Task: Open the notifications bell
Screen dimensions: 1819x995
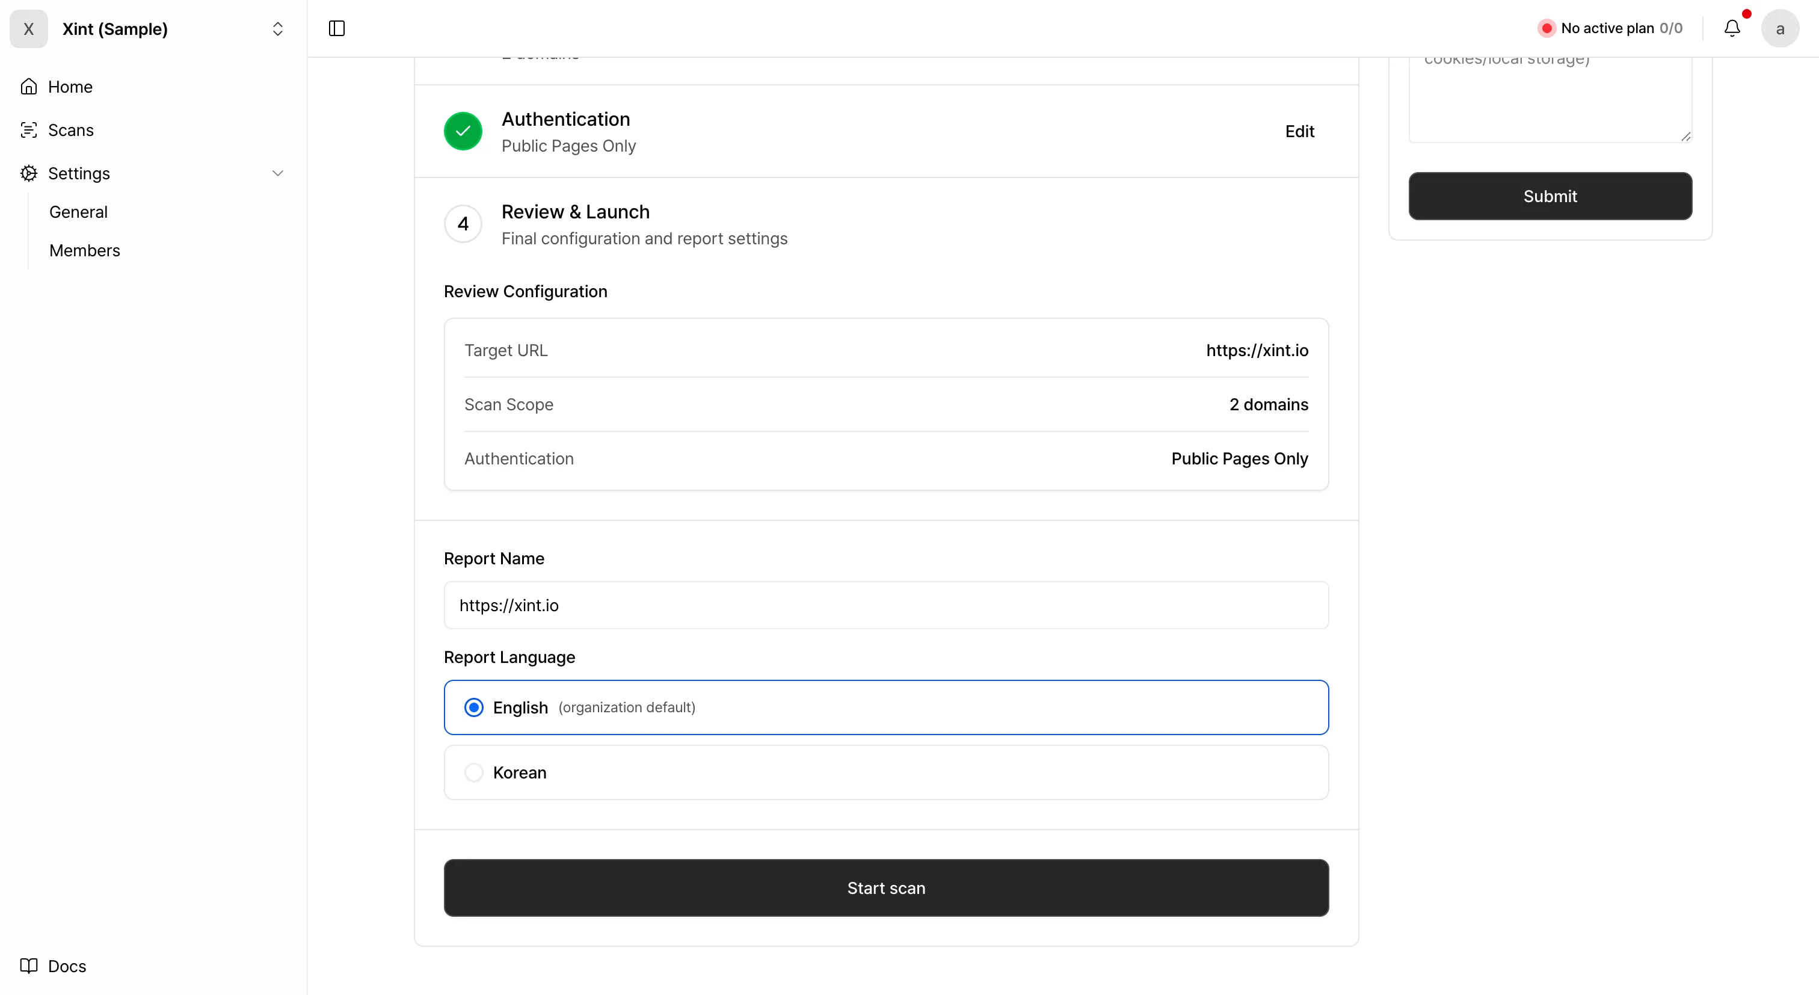Action: [1733, 28]
